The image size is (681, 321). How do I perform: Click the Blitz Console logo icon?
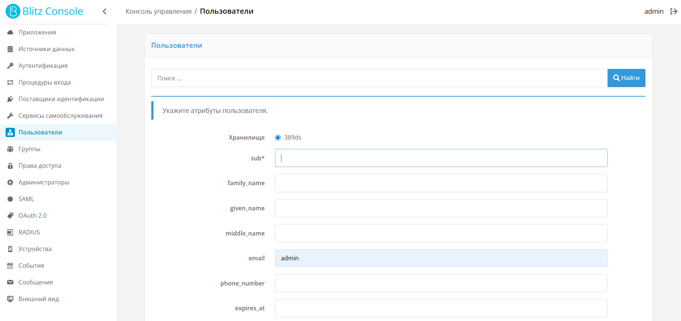pyautogui.click(x=13, y=11)
